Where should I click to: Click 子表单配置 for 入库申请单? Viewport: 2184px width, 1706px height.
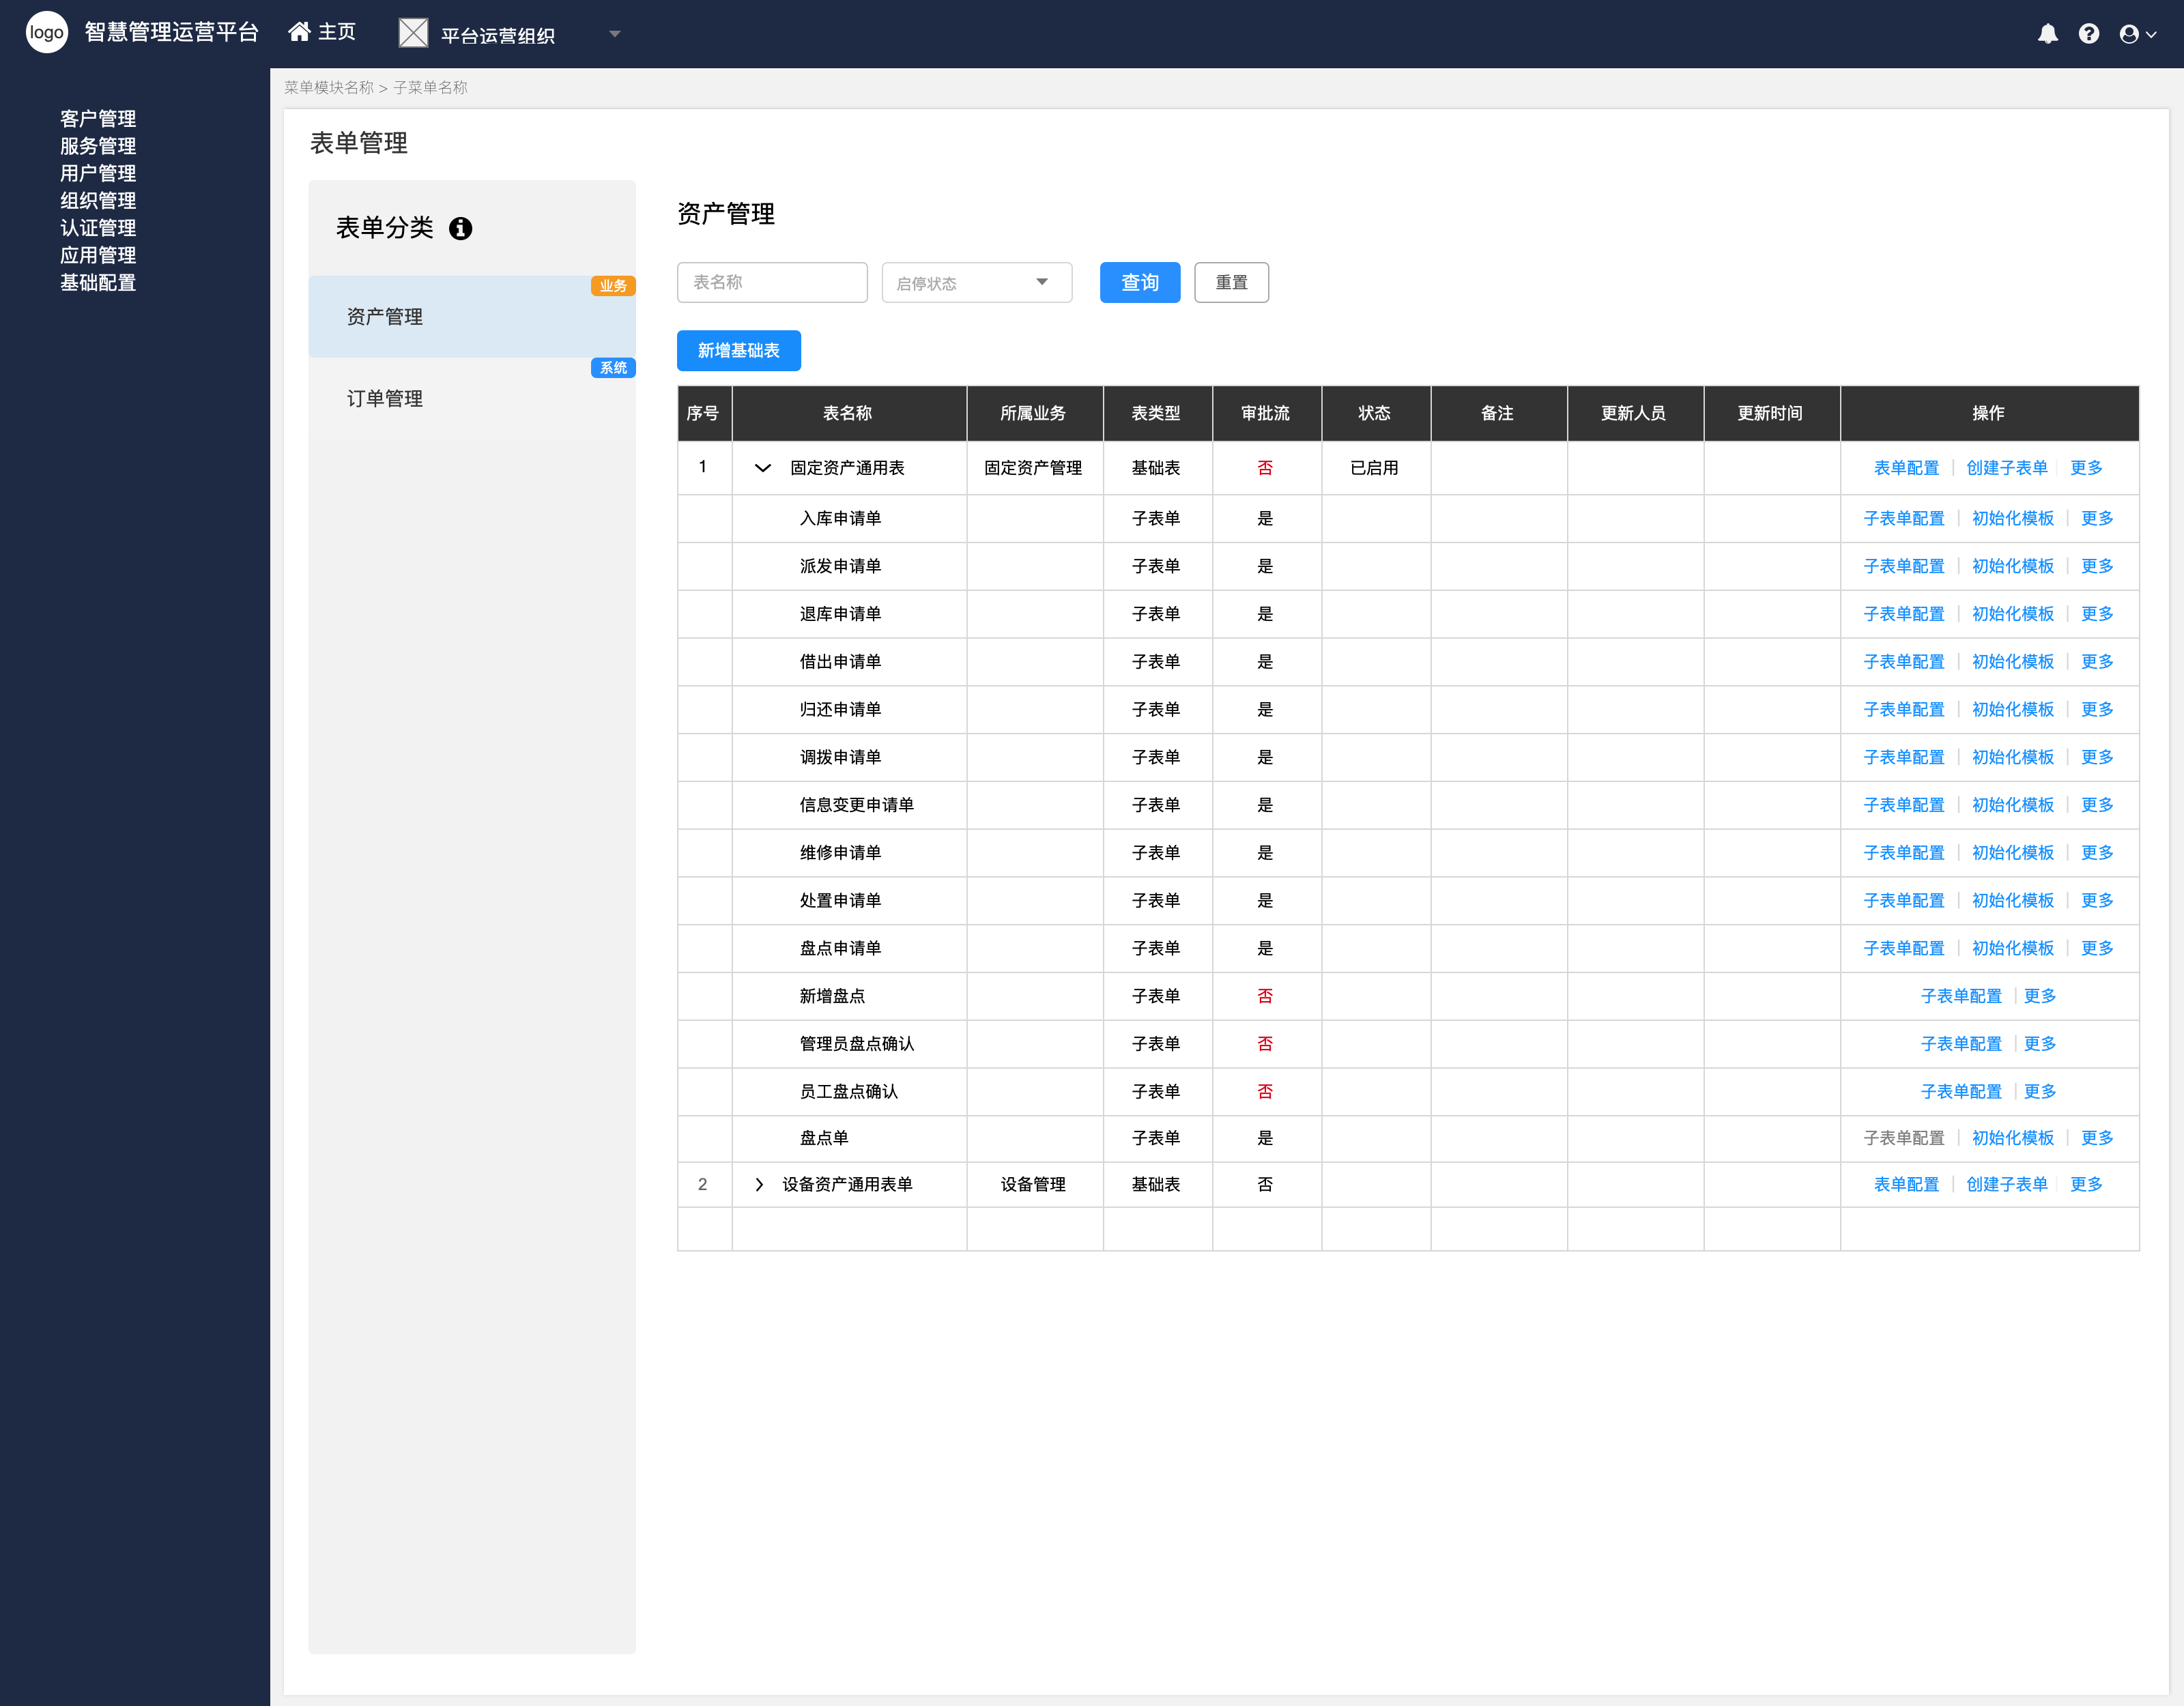[1904, 518]
